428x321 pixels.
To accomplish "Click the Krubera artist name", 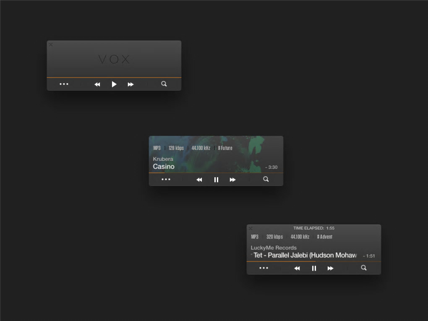I will pos(163,159).
